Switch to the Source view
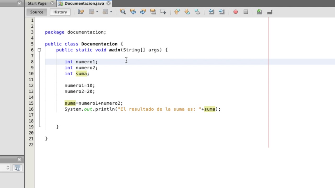The width and height of the screenshot is (335, 188). pos(37,12)
